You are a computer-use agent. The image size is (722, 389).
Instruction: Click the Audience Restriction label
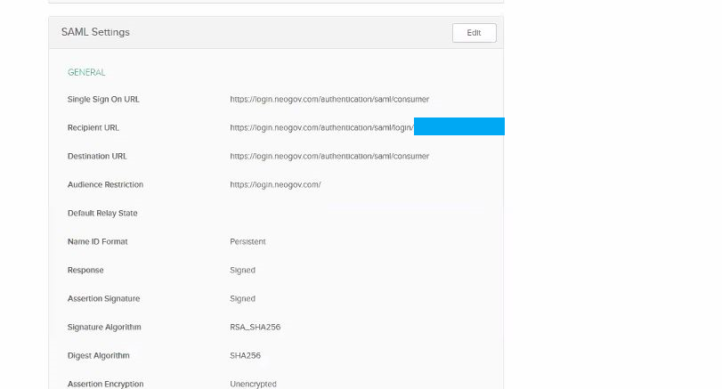(105, 184)
